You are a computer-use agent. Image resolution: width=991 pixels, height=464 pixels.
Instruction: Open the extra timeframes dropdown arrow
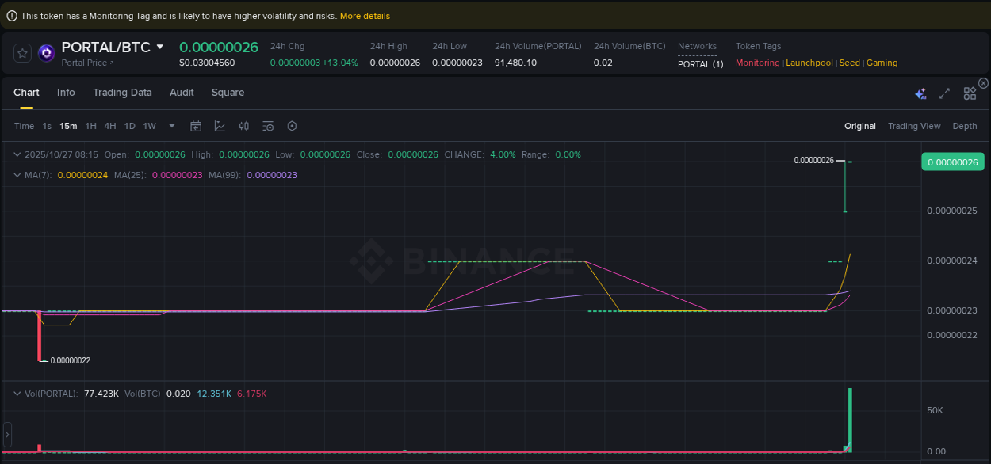point(172,126)
